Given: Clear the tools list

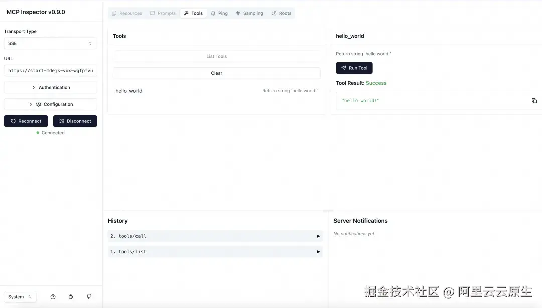Looking at the screenshot, I should [x=216, y=73].
